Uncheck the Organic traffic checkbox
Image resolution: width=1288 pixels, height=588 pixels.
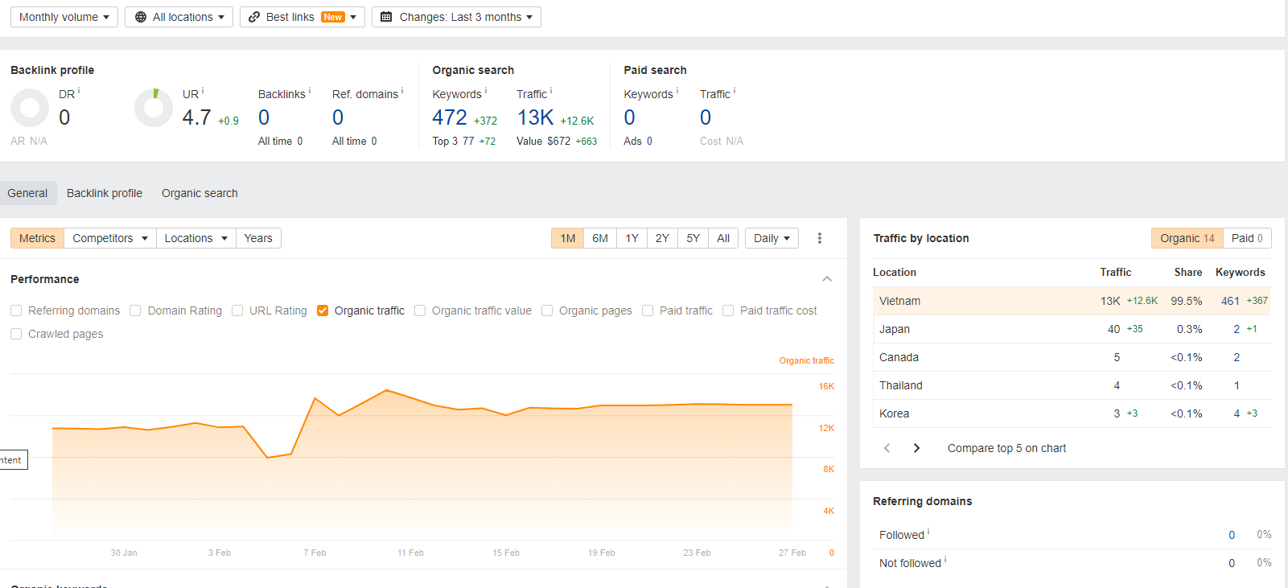(x=323, y=310)
